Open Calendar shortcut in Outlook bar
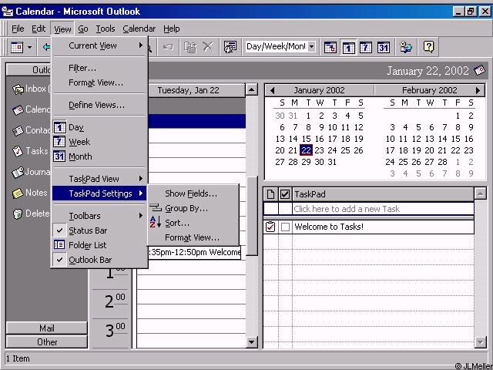Viewport: 493px width, 370px height. (31, 109)
